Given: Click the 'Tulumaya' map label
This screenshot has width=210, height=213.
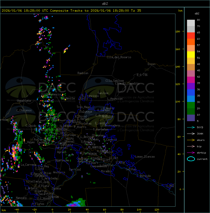Looking at the screenshot, I should (x=86, y=112).
